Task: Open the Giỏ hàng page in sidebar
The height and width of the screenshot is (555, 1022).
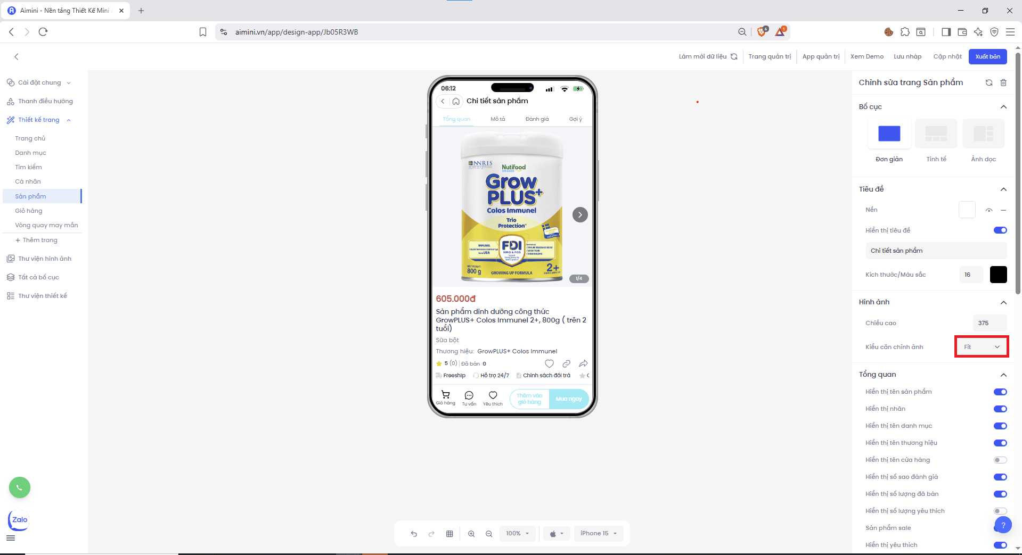Action: (x=29, y=211)
